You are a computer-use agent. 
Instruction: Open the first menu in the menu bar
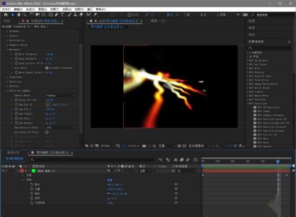point(6,9)
